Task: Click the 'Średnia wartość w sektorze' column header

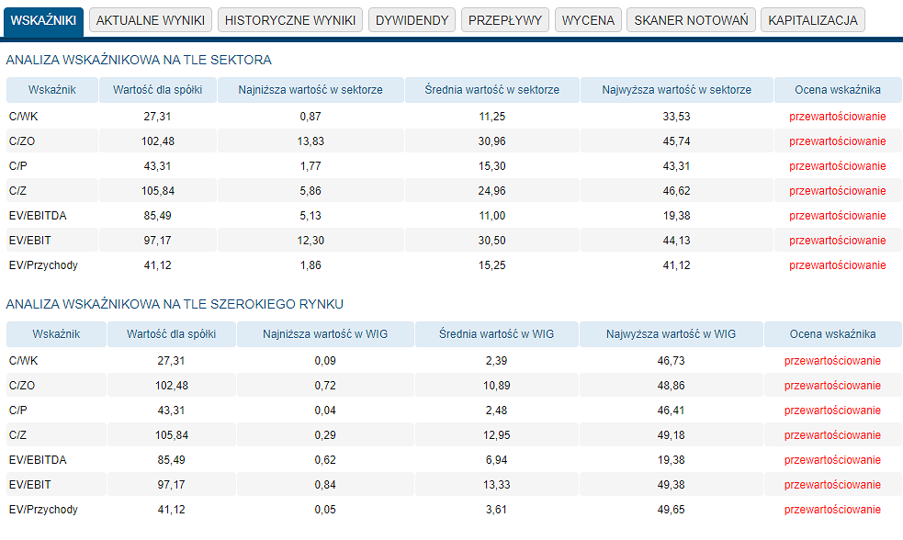Action: pyautogui.click(x=491, y=90)
